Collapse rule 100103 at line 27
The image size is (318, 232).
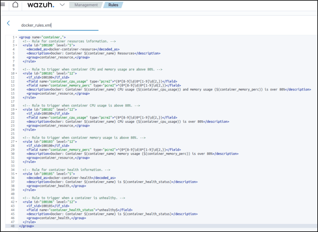click(16, 142)
